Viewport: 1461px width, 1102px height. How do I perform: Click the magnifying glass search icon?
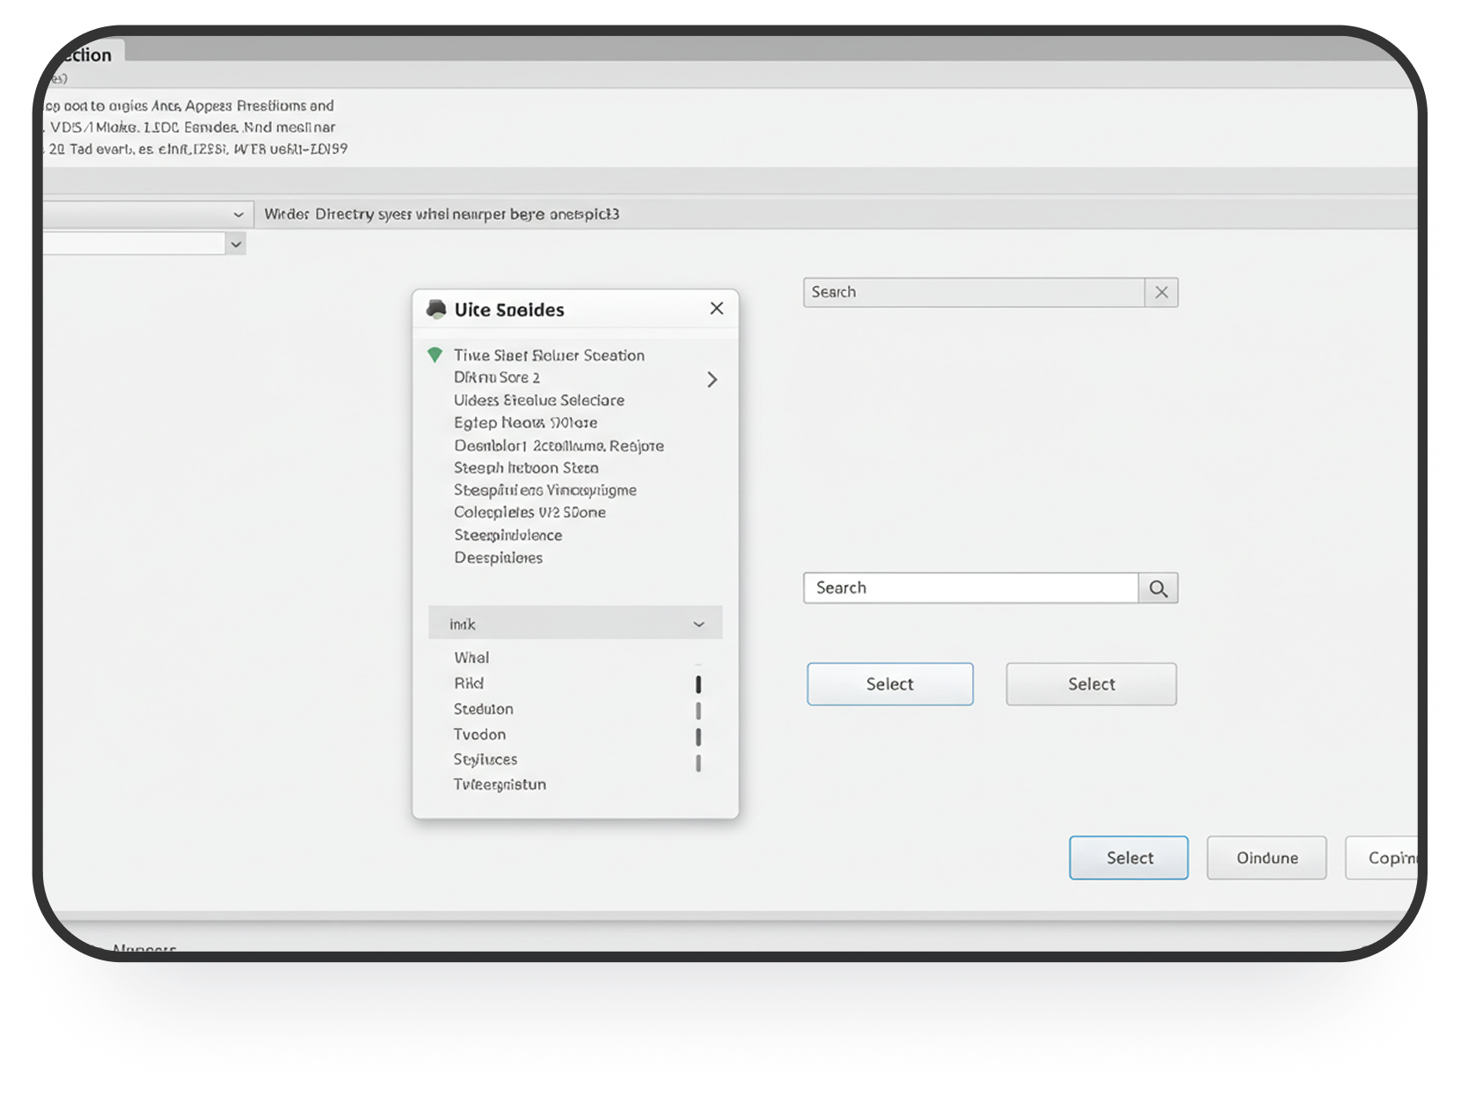point(1158,587)
